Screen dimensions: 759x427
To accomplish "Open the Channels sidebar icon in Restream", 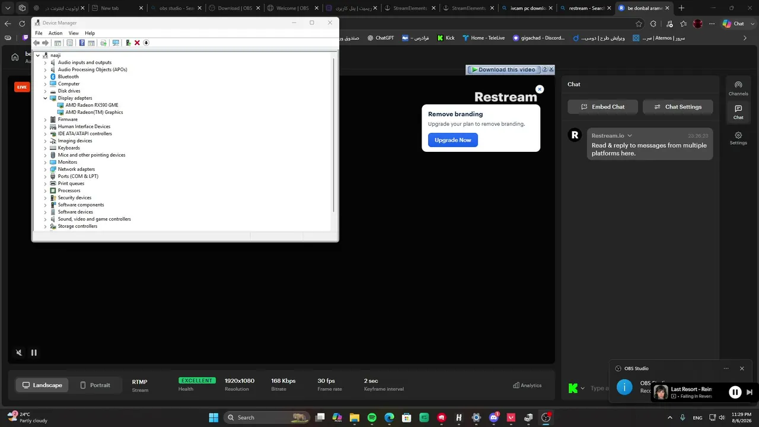I will coord(738,88).
